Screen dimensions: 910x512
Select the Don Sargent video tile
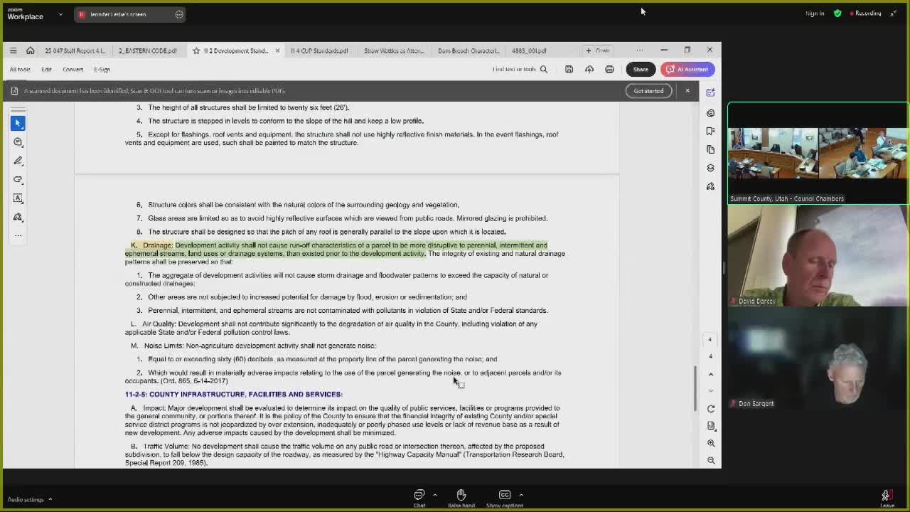point(818,359)
